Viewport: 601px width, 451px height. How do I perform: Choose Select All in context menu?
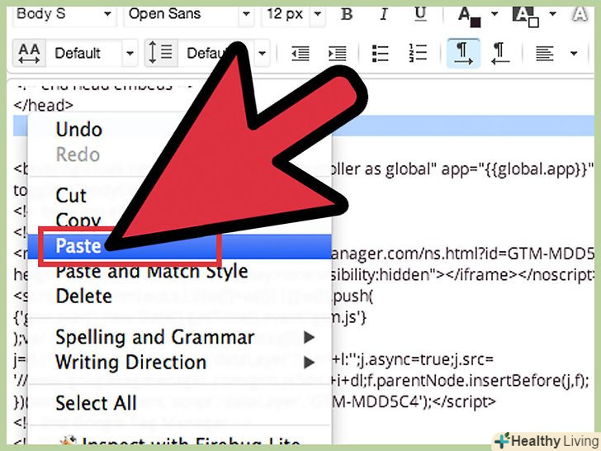tap(96, 404)
